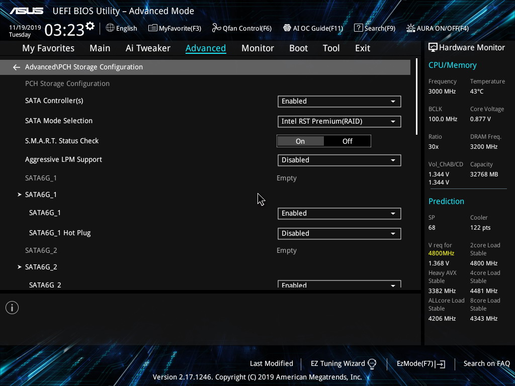Click the vertical scrollbar of settings list

(416, 97)
